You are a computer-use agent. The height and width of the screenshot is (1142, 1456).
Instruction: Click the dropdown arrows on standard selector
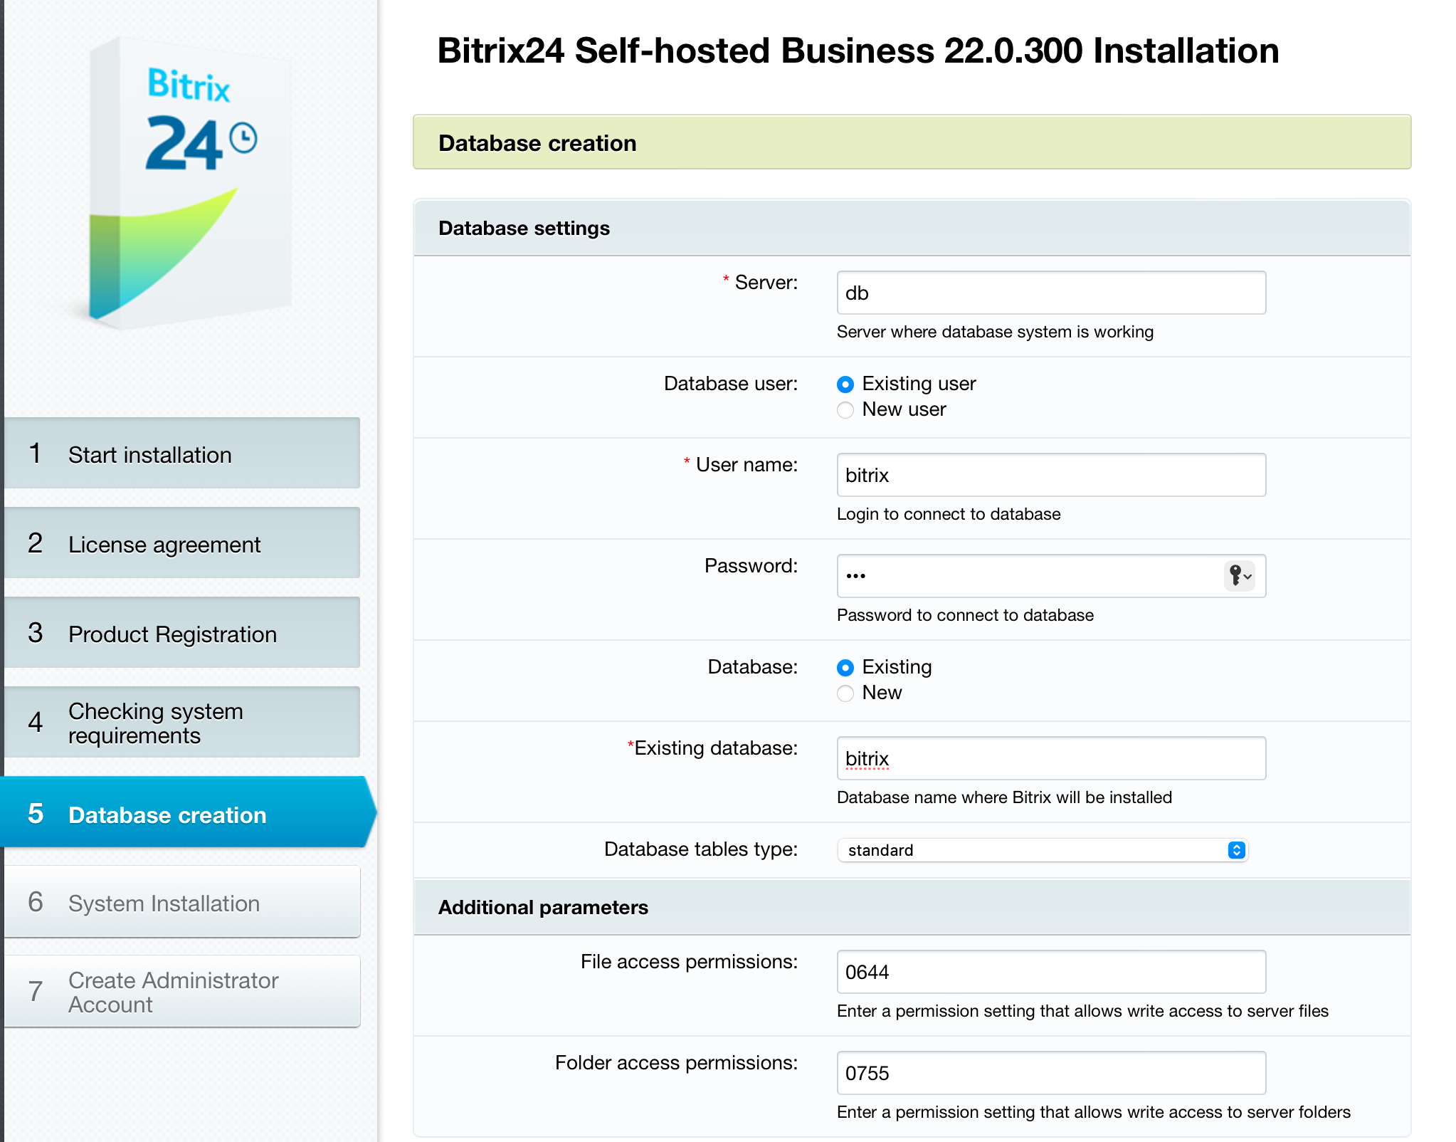point(1237,850)
